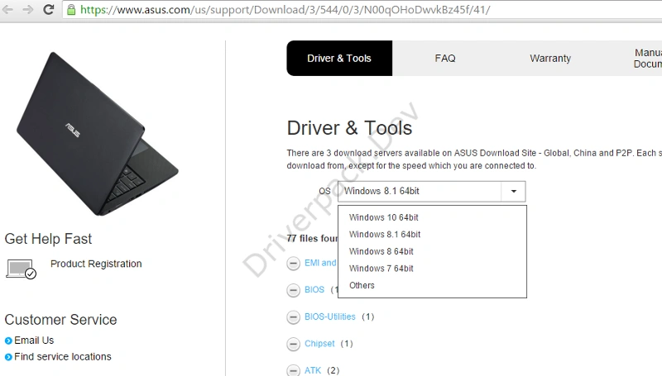Viewport: 662px width, 376px height.
Task: Open Product Registration link
Action: pos(96,264)
